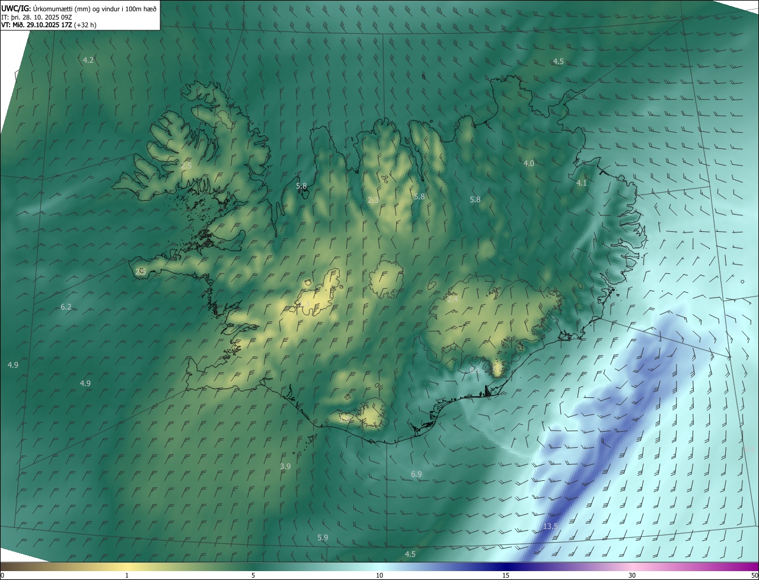Click the 30 tick on the colour scale
Viewport: 759px width, 580px height.
coord(632,575)
